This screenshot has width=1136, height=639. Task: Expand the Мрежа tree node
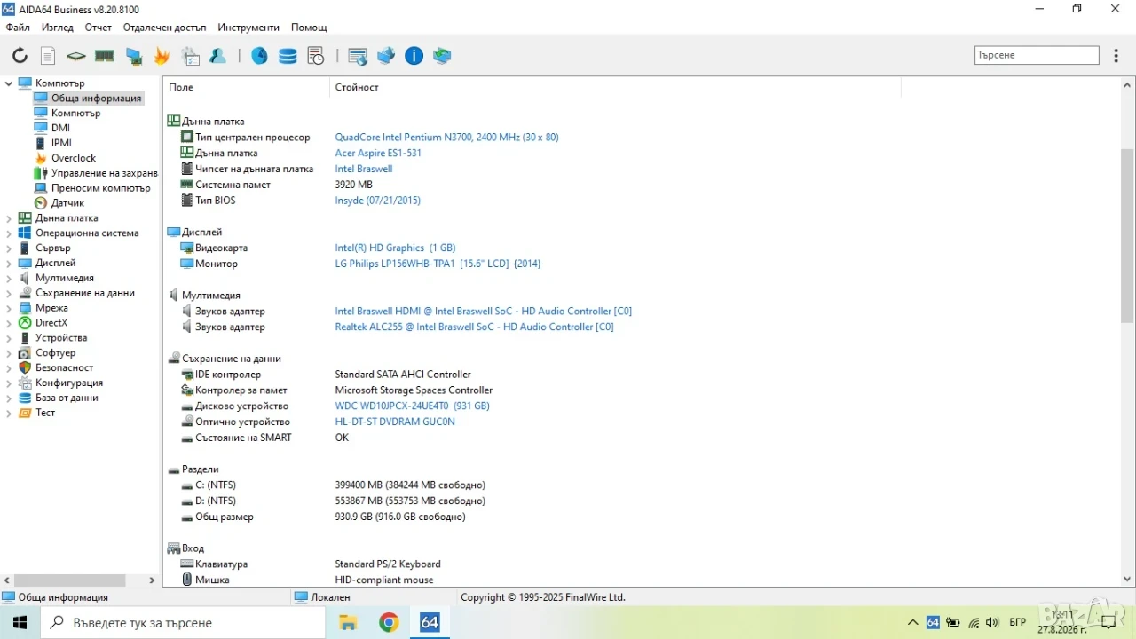(x=9, y=308)
